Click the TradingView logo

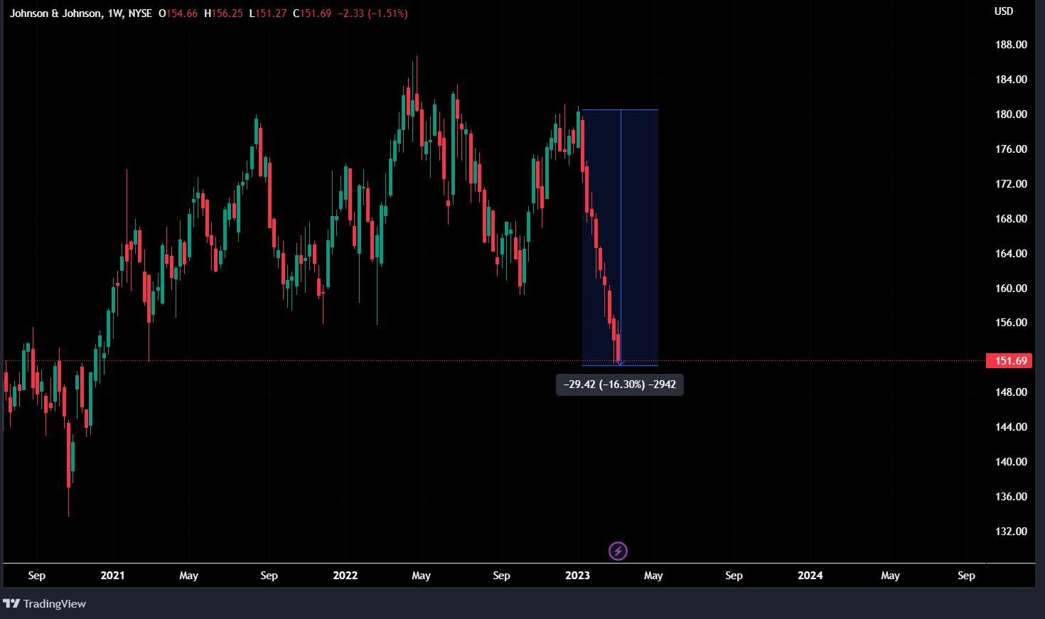(x=44, y=604)
